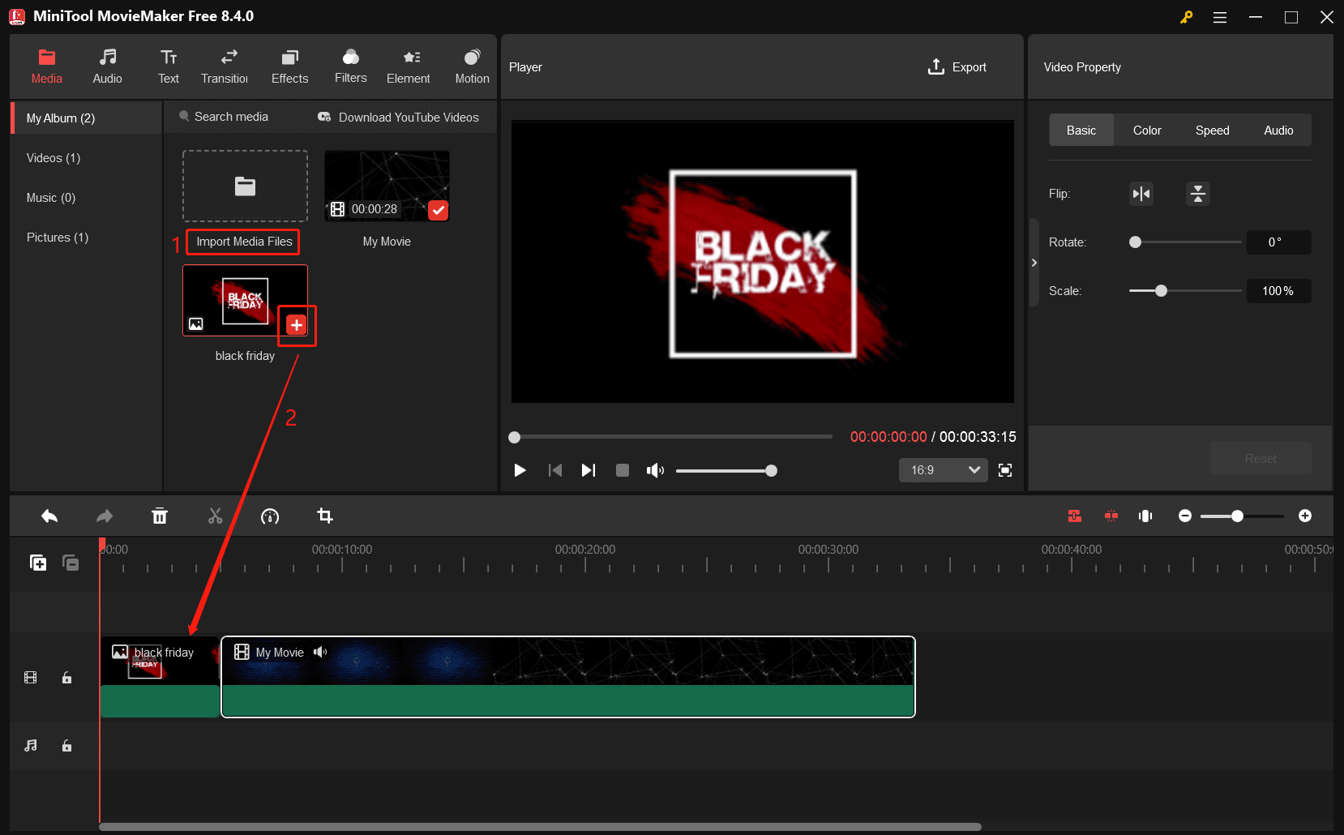Lock the video track
Image resolution: width=1344 pixels, height=835 pixels.
[x=66, y=678]
